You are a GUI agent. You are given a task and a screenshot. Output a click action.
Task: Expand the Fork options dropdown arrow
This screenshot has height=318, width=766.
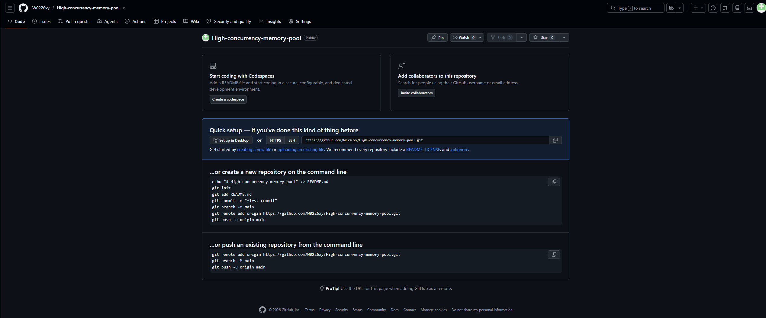click(522, 37)
